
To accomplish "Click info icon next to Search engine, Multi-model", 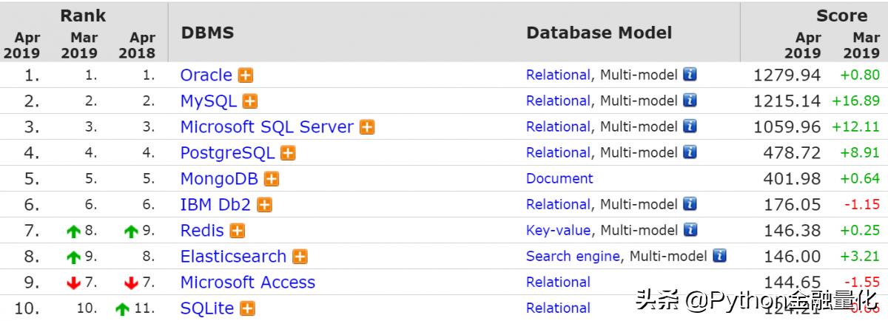I will [719, 256].
